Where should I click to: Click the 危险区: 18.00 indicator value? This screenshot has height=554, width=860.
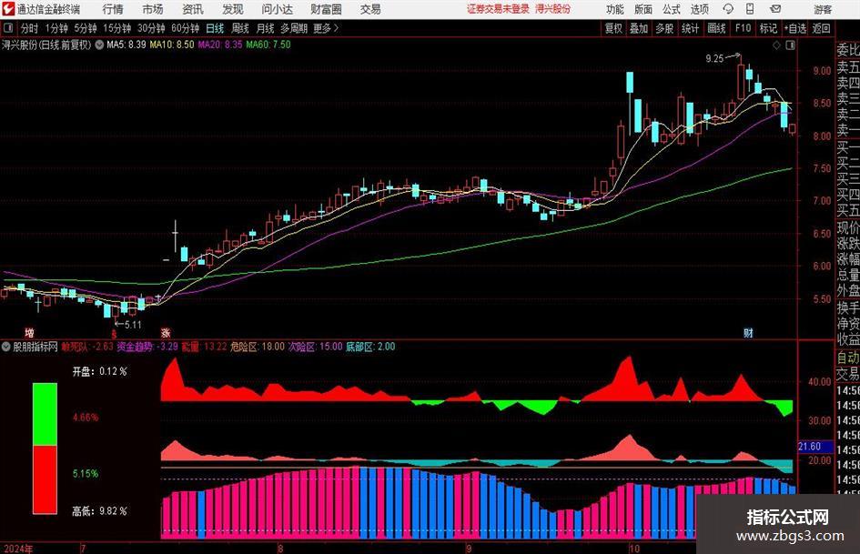tap(258, 347)
